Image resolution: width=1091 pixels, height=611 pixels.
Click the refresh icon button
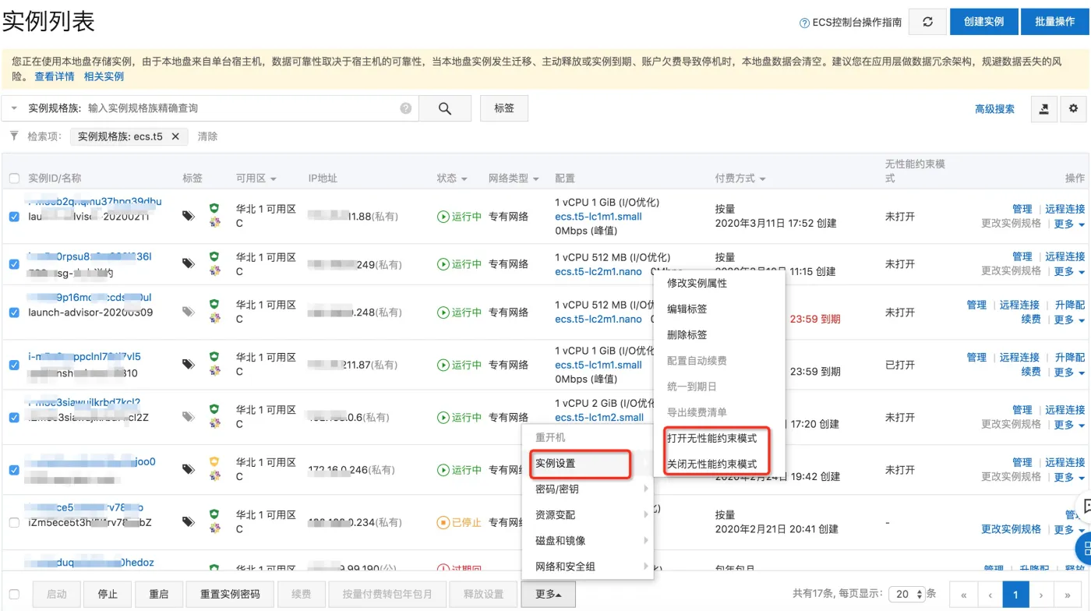(927, 22)
